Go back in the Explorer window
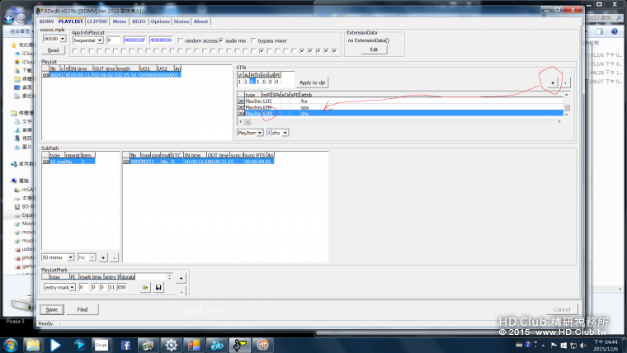The width and height of the screenshot is (627, 353). point(9,18)
